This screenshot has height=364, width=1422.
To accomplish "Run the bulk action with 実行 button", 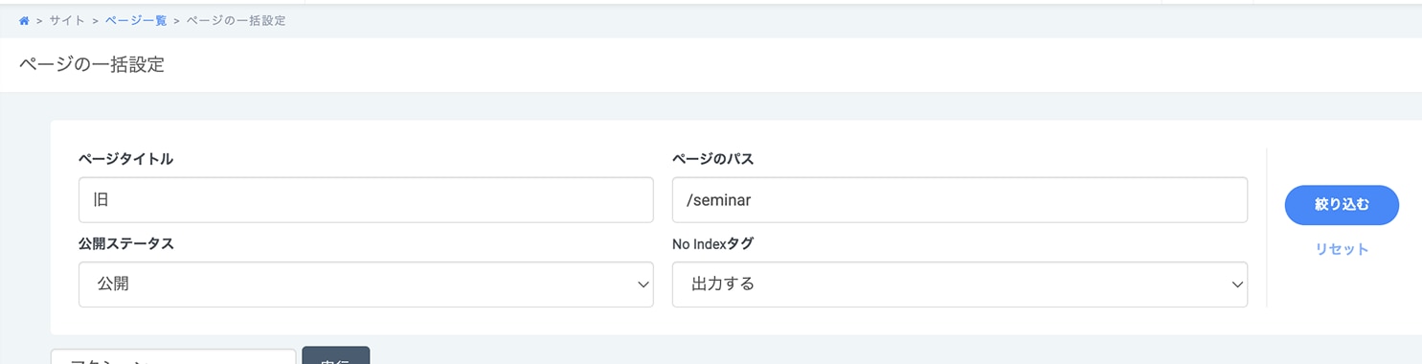I will click(x=336, y=355).
